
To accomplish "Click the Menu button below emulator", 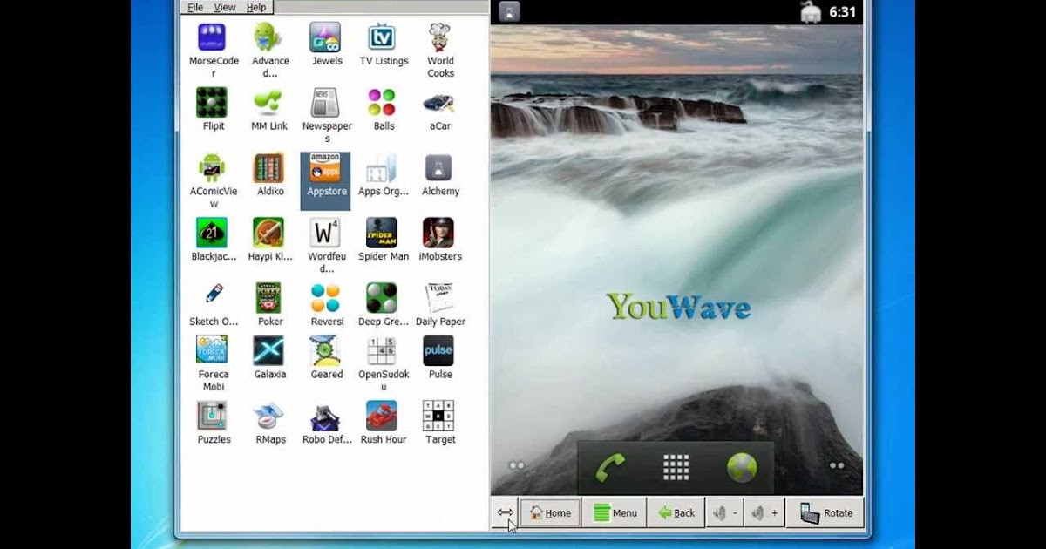I will (x=615, y=513).
